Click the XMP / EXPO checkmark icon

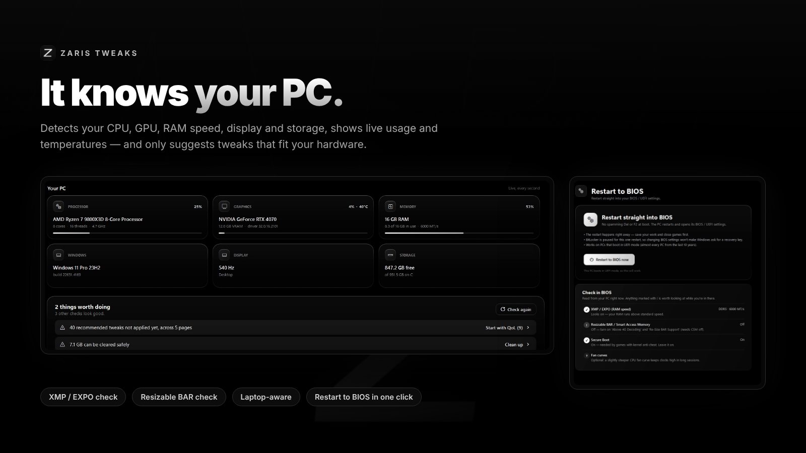(x=586, y=310)
